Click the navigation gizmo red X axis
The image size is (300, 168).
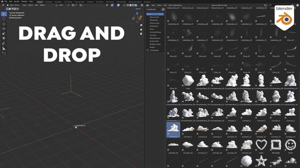click(x=140, y=19)
